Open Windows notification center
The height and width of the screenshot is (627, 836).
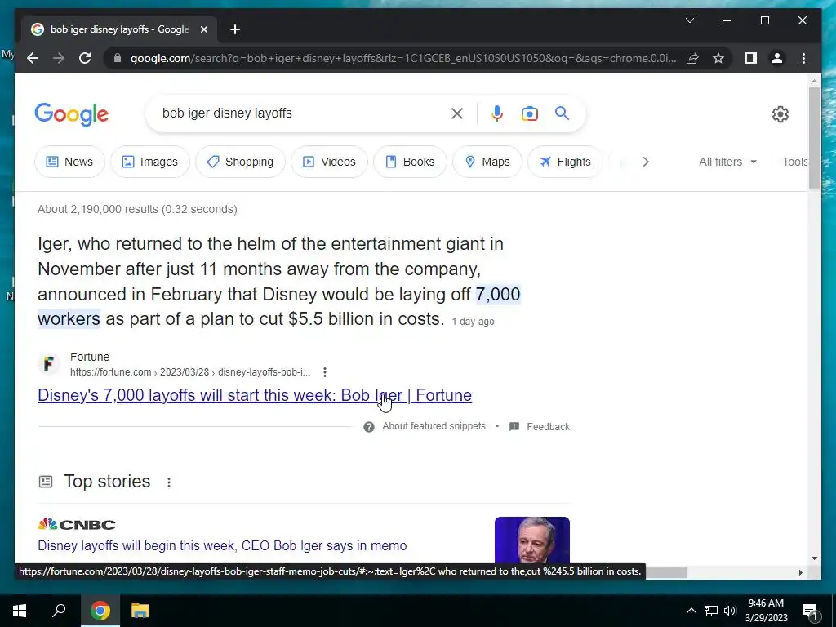[811, 611]
